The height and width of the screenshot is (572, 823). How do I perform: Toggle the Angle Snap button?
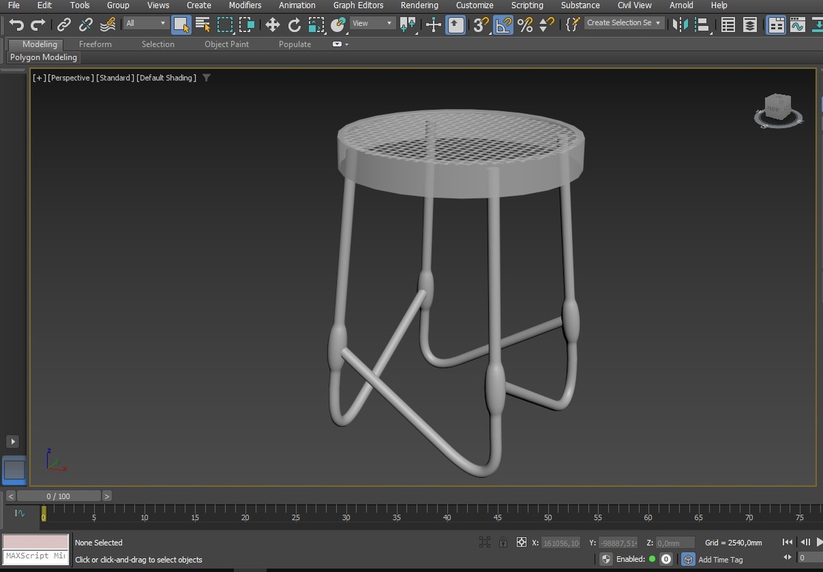[x=503, y=25]
